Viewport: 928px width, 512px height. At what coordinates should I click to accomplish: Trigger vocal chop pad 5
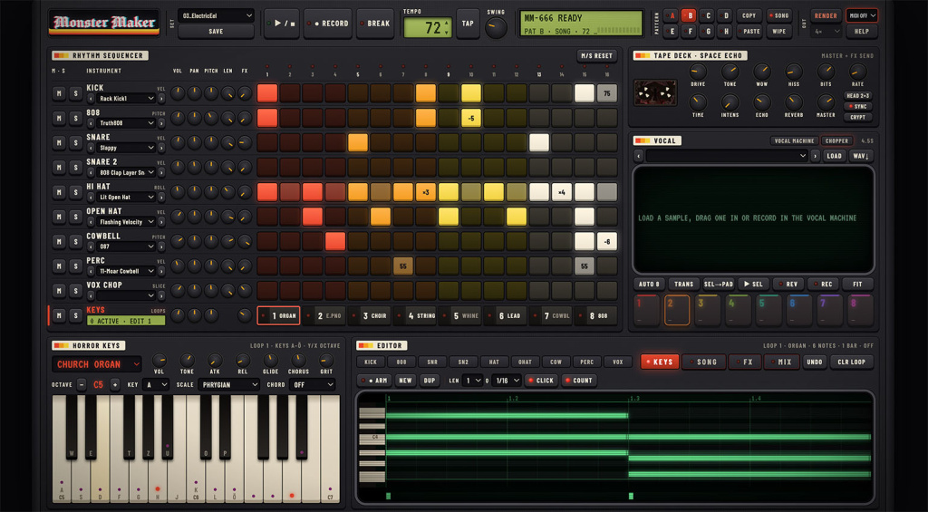click(768, 310)
